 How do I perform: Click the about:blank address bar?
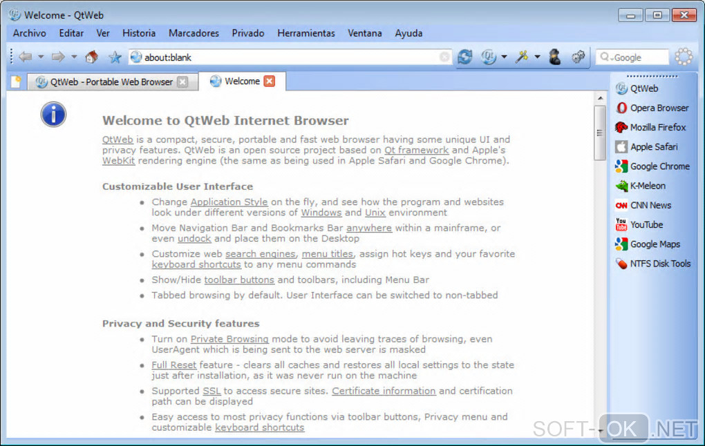tap(290, 57)
